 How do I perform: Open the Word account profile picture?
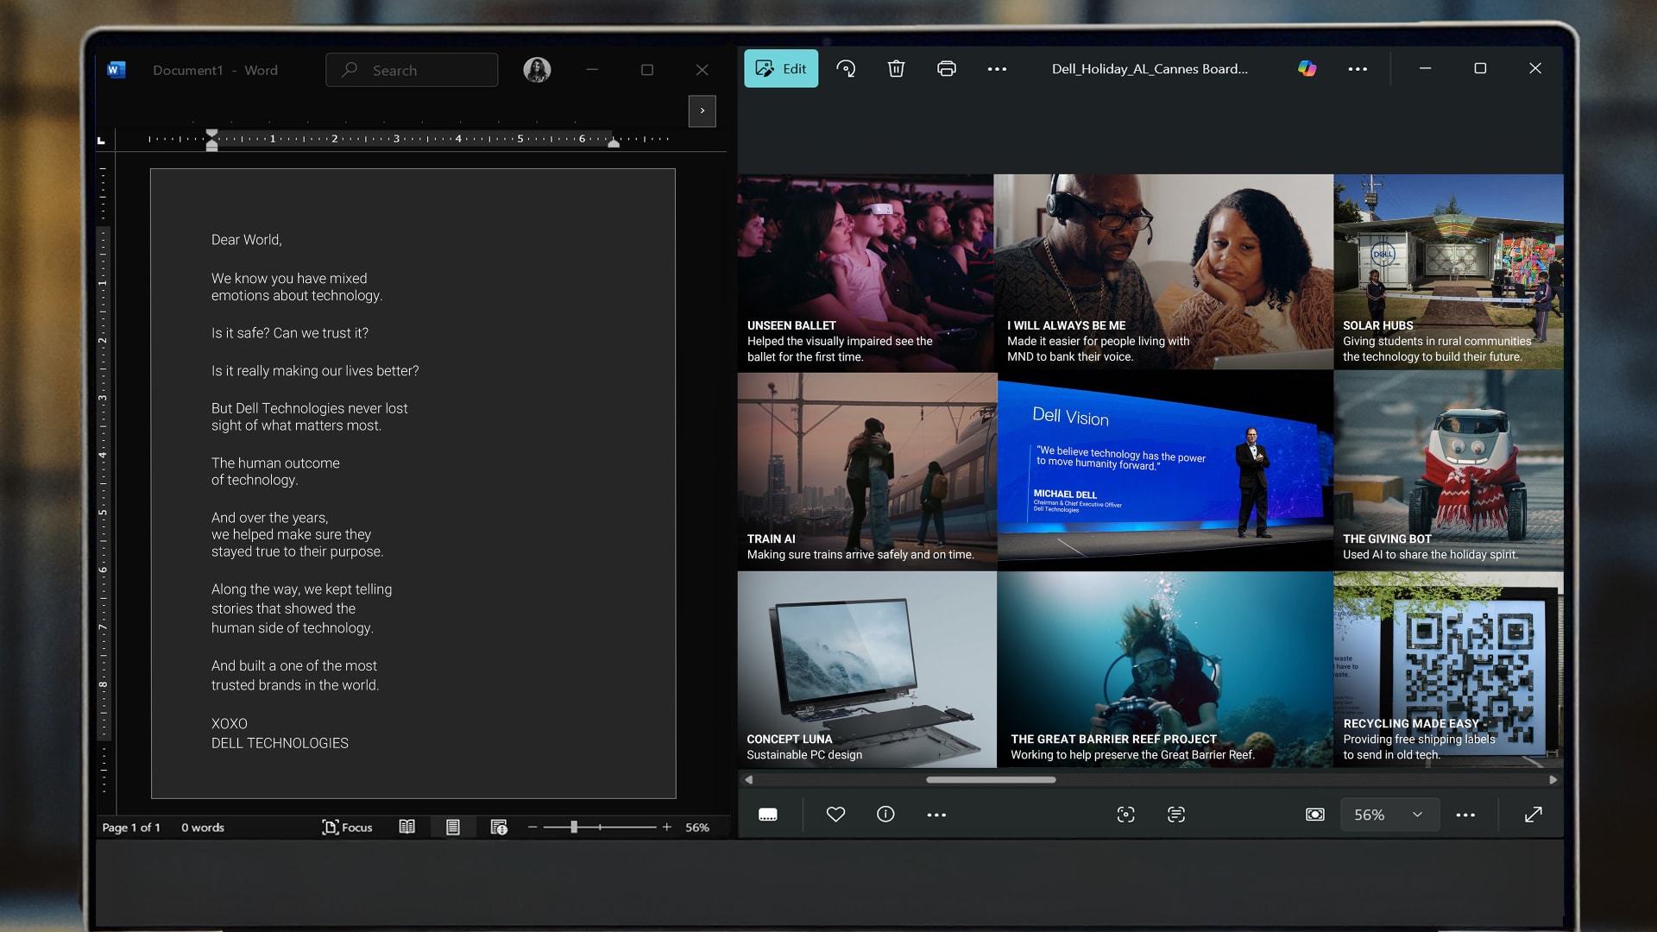537,70
